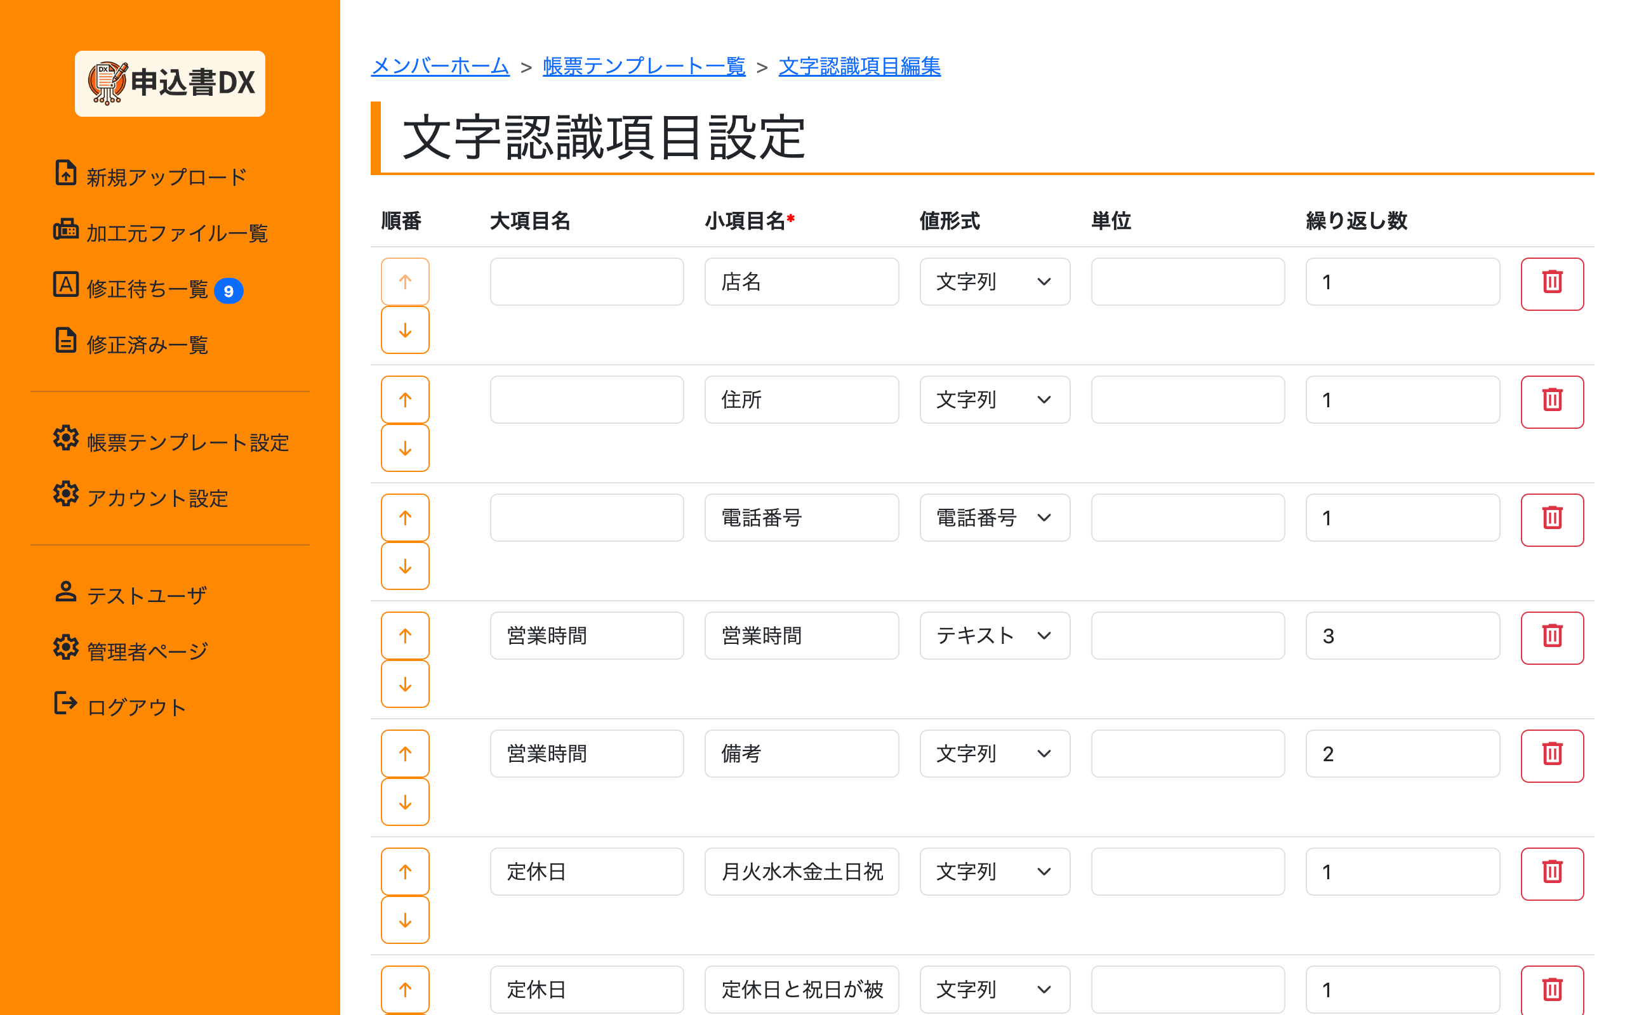Click the 大項目名 field of the 備考 row
This screenshot has height=1015, width=1625.
[x=587, y=754]
